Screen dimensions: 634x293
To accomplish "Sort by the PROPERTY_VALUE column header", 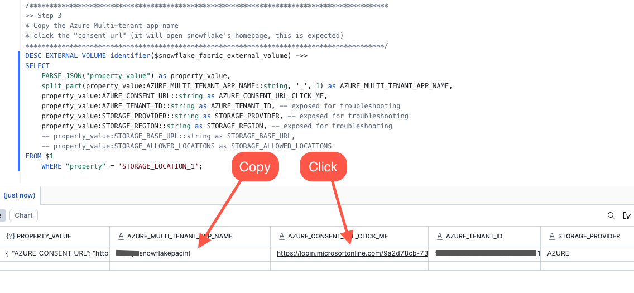I will point(44,236).
